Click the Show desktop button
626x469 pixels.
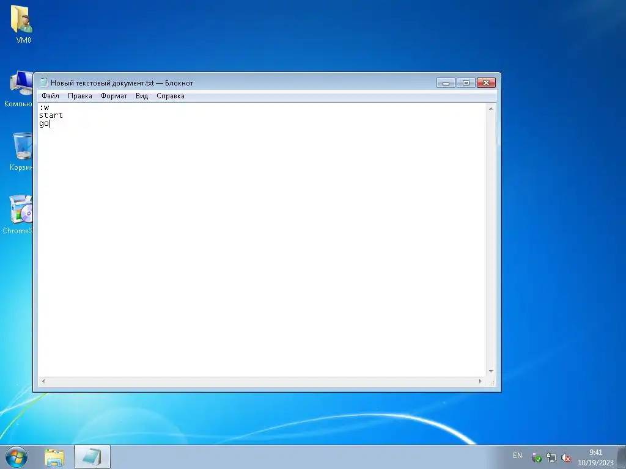[x=622, y=457]
